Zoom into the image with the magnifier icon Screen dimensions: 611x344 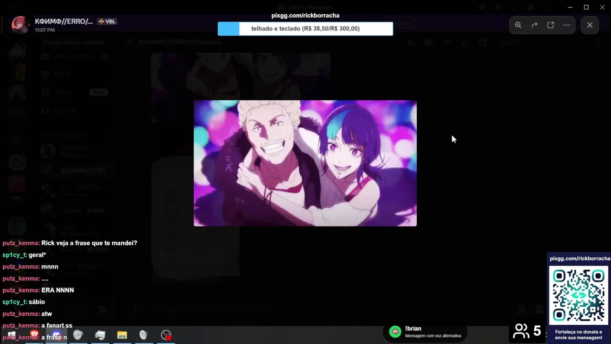tap(518, 25)
